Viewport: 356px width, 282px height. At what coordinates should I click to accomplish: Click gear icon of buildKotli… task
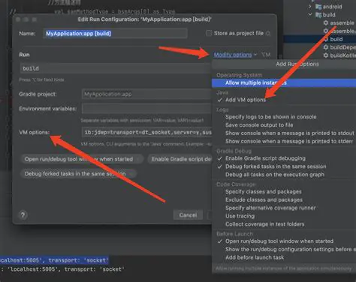tap(325, 55)
